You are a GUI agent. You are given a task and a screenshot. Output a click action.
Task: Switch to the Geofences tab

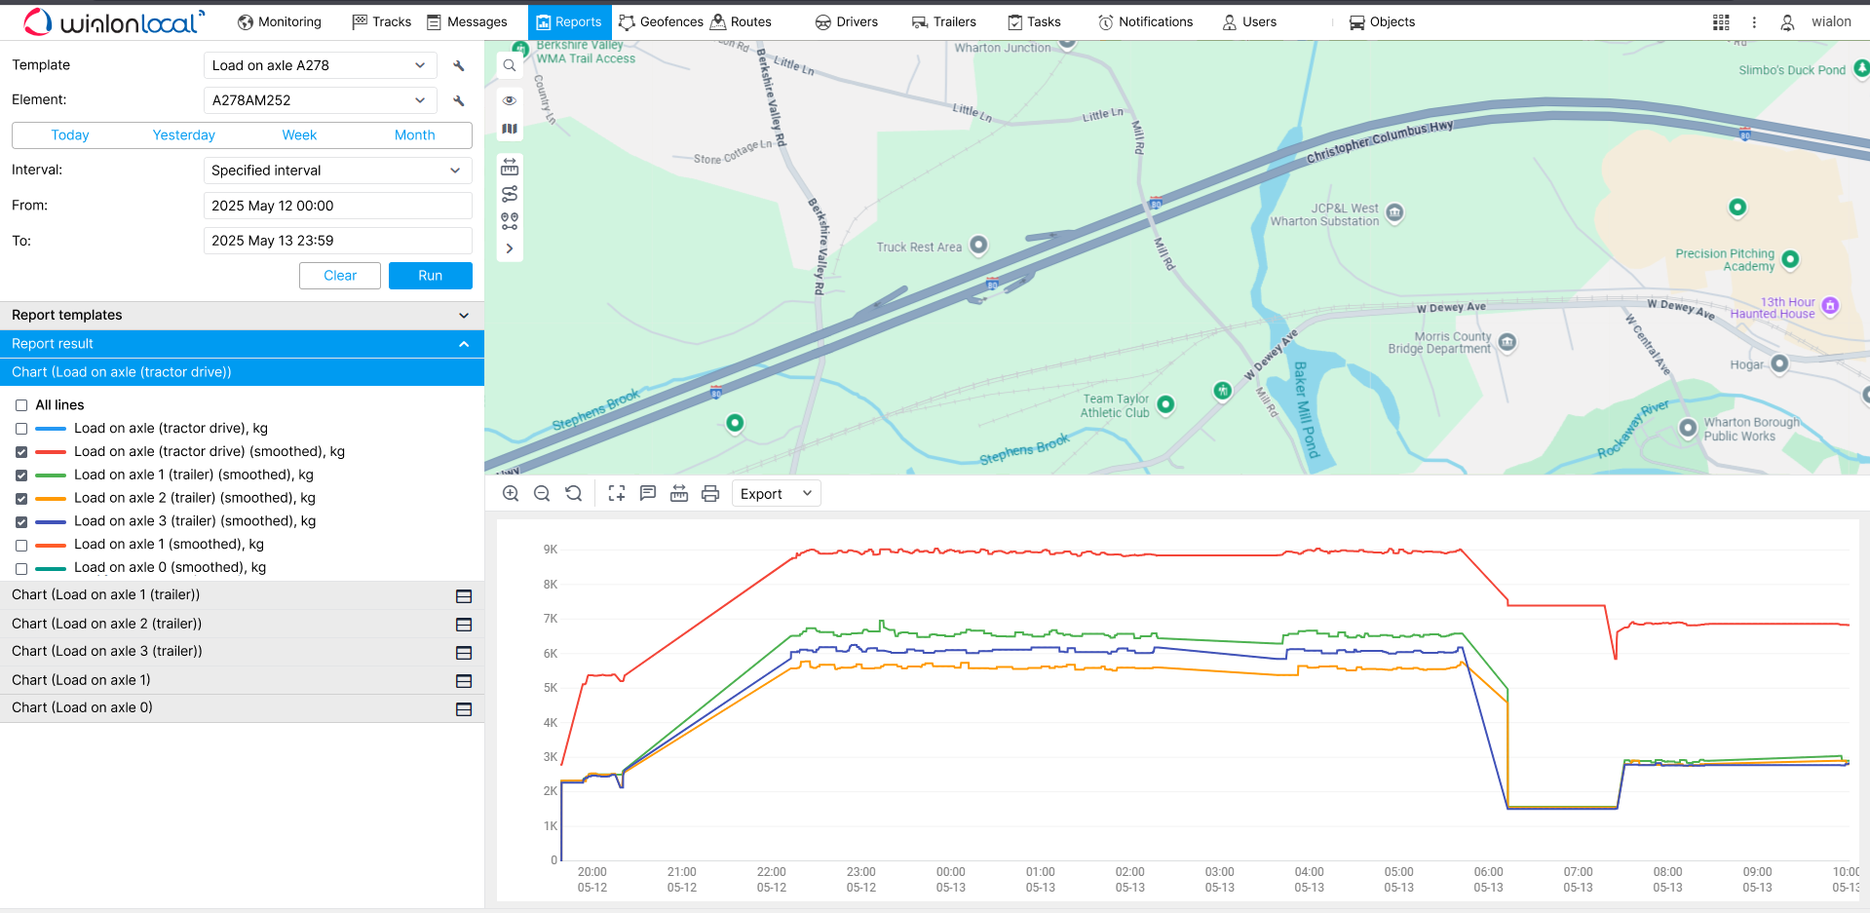[x=661, y=21]
